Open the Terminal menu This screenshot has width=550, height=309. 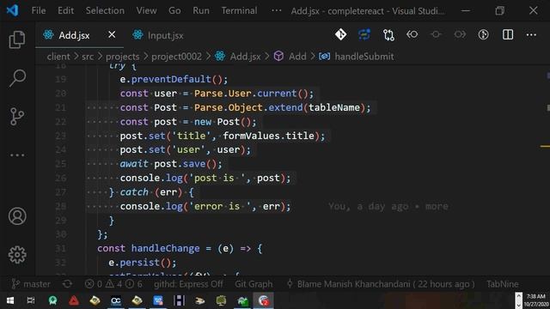(239, 10)
